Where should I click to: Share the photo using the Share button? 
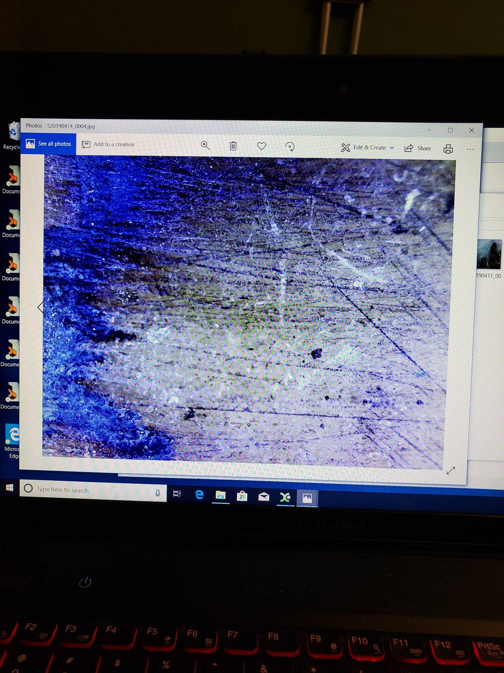pyautogui.click(x=418, y=148)
